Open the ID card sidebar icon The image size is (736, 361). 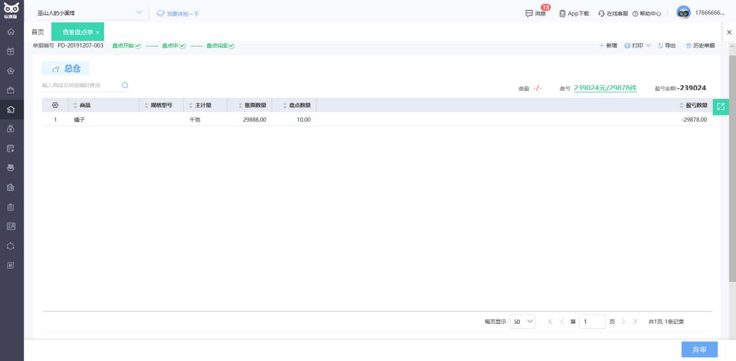point(11,226)
